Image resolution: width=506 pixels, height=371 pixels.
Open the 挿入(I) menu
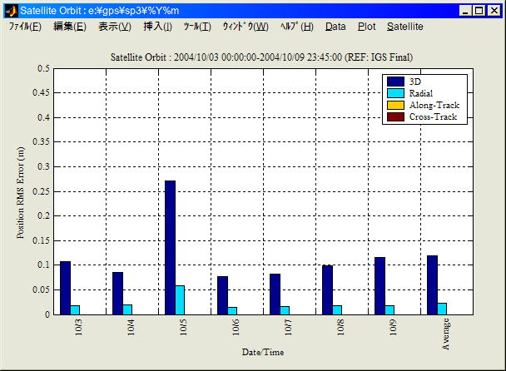157,27
